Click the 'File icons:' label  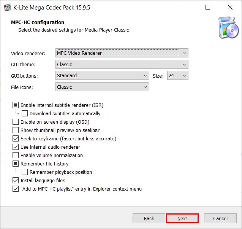22,87
